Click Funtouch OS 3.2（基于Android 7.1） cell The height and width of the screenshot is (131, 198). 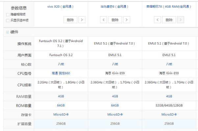[61, 43]
